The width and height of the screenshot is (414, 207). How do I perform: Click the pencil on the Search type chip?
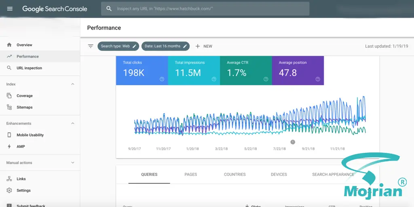134,46
